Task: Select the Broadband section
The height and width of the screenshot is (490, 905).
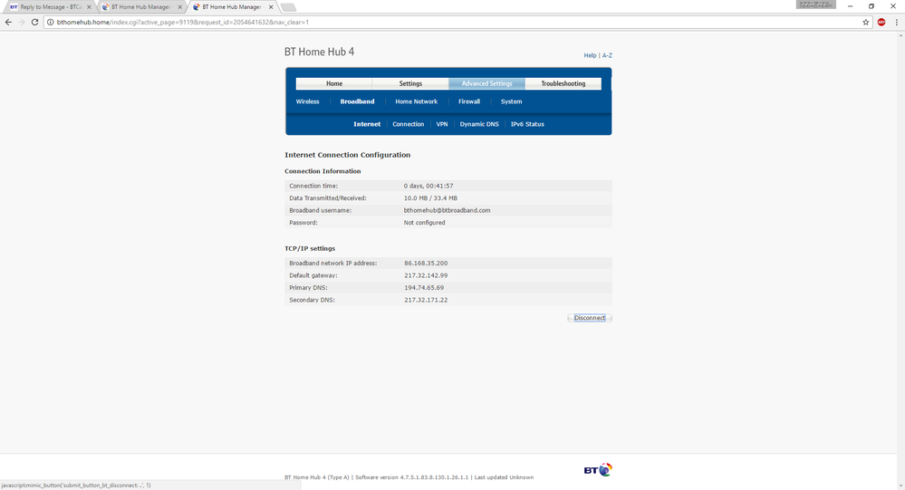Action: click(357, 101)
